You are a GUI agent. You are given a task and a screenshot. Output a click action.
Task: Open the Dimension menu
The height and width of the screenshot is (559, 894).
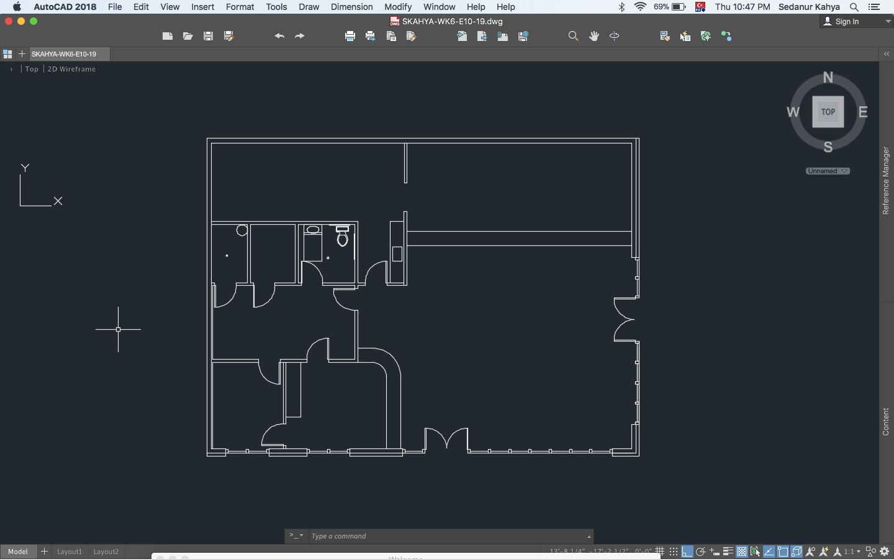pyautogui.click(x=352, y=7)
